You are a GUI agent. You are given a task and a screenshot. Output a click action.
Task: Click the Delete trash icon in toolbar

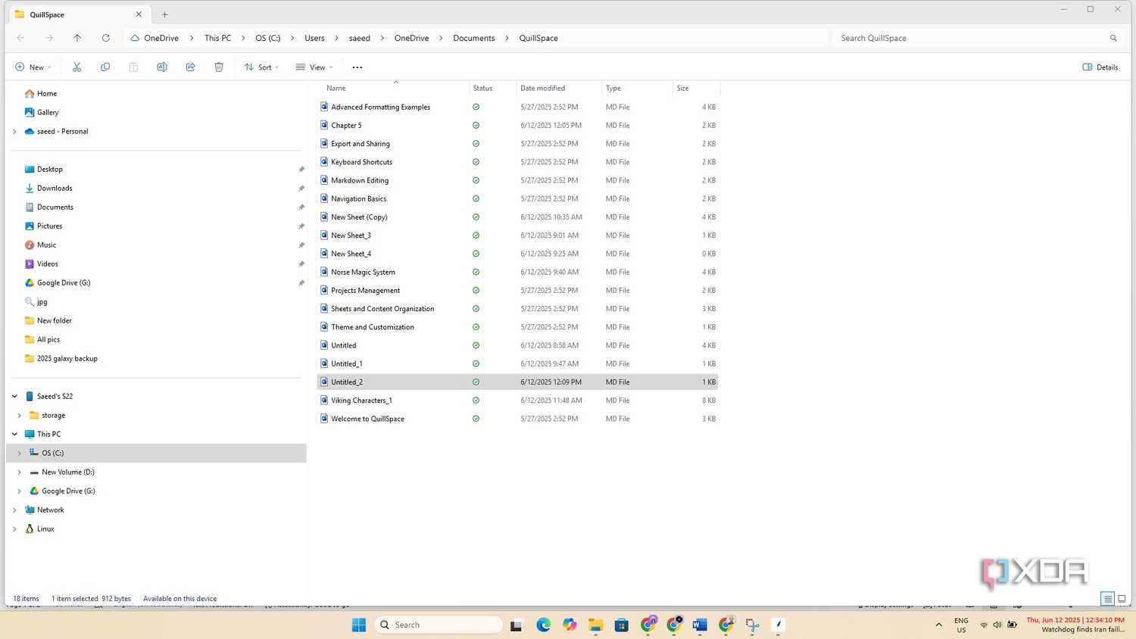219,67
